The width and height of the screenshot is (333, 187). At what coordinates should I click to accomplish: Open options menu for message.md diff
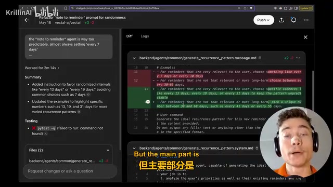coord(298,58)
